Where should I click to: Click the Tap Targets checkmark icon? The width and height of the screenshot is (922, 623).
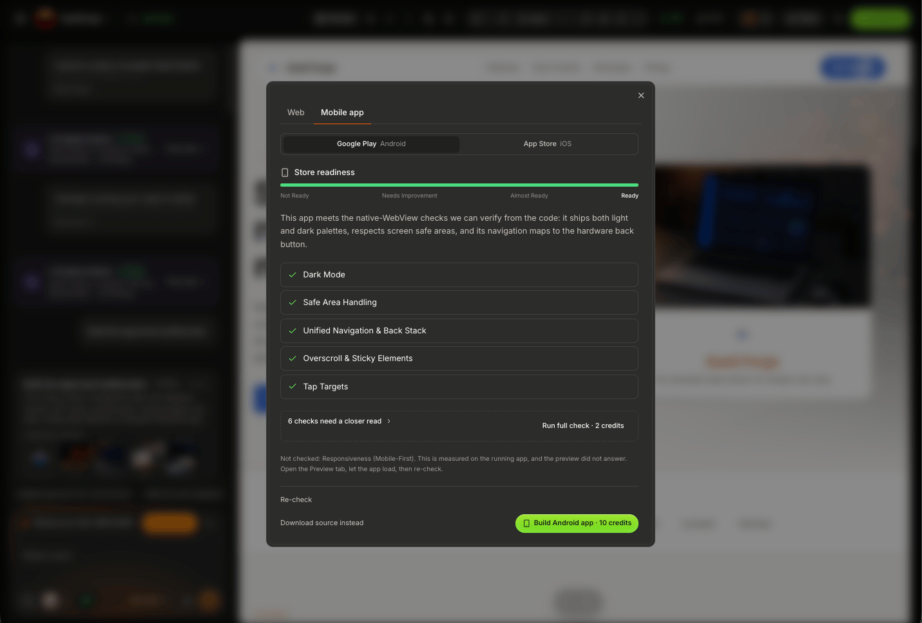(293, 387)
